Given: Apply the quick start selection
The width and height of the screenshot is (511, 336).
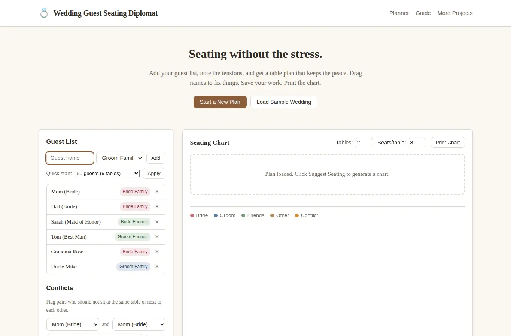Looking at the screenshot, I should 154,174.
